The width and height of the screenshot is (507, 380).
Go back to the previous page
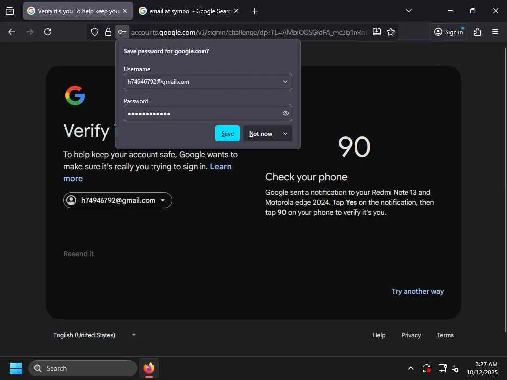pos(12,32)
